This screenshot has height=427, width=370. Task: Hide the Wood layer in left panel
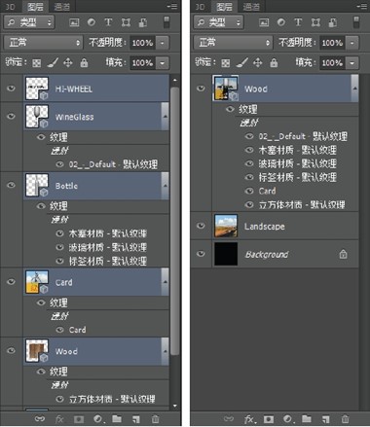[x=11, y=350]
